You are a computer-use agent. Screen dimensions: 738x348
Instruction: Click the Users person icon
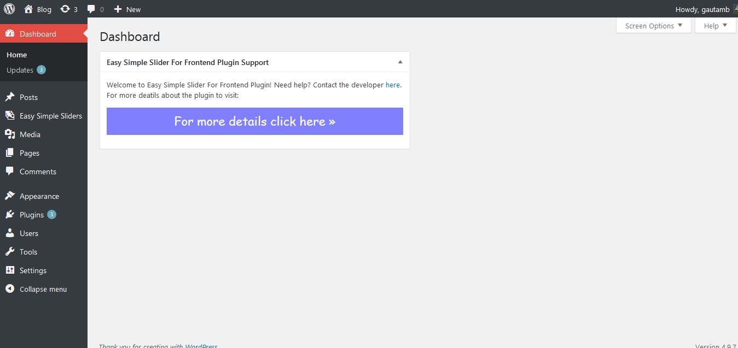[x=10, y=233]
